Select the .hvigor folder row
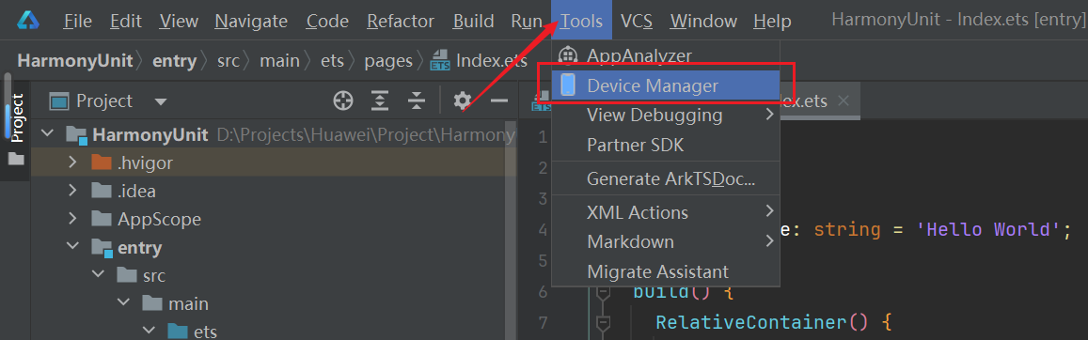The width and height of the screenshot is (1088, 340). (274, 163)
